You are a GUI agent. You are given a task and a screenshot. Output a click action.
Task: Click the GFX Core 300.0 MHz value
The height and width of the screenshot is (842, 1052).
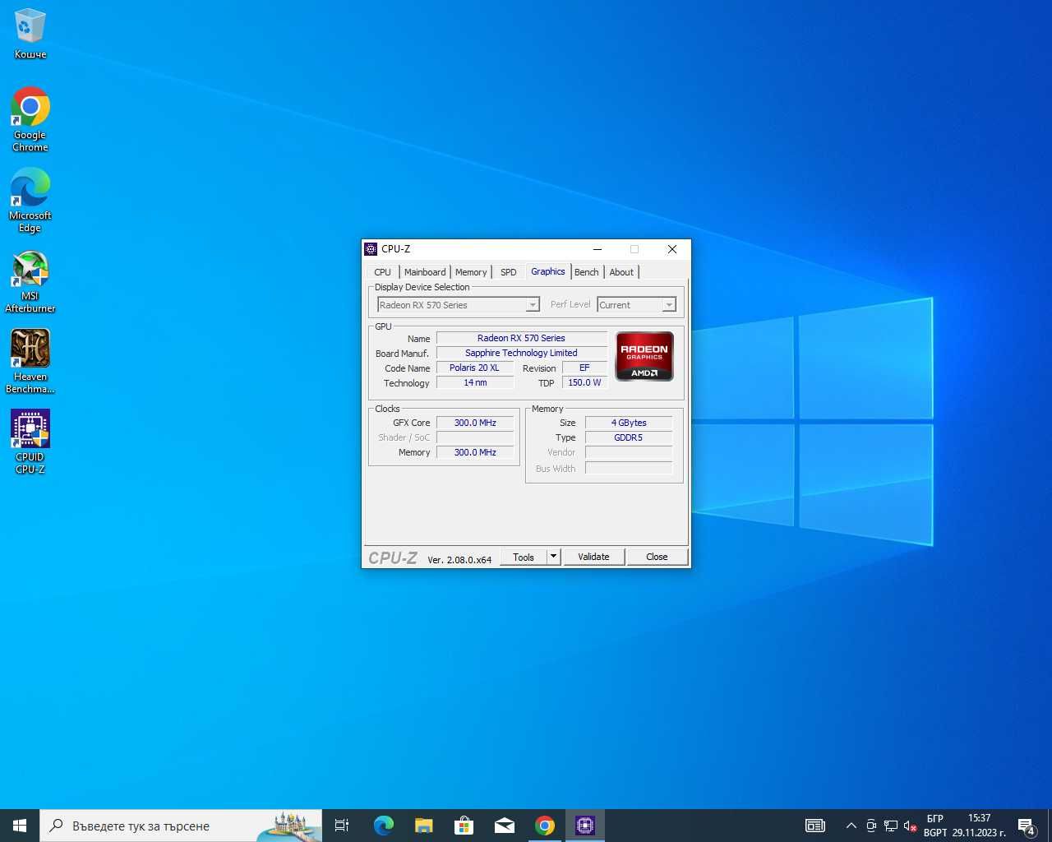point(475,423)
